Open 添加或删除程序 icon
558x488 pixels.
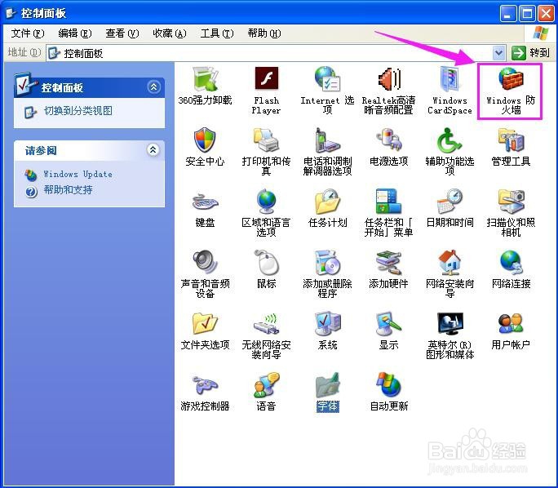[x=327, y=262]
